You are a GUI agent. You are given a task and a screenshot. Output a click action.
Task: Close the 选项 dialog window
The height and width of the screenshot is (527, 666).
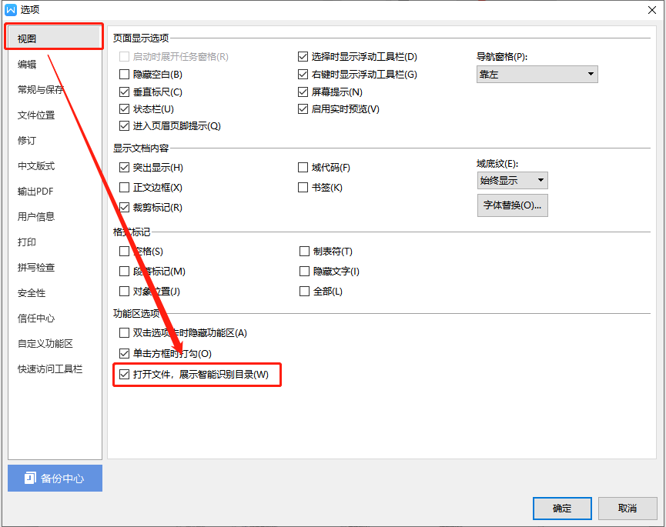(652, 10)
